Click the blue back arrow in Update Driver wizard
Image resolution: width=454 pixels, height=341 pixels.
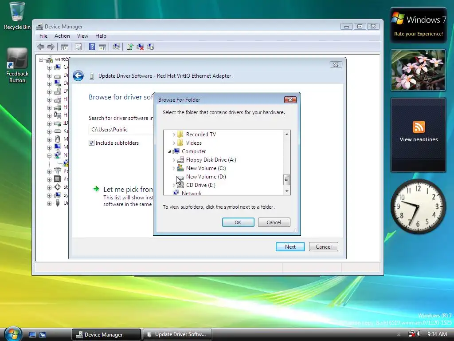(78, 75)
